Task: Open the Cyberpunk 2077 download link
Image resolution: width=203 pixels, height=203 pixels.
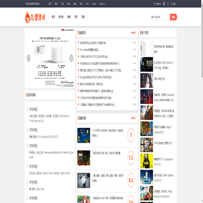Action: [164, 161]
